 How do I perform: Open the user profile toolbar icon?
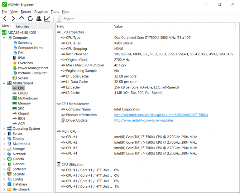[39, 18]
